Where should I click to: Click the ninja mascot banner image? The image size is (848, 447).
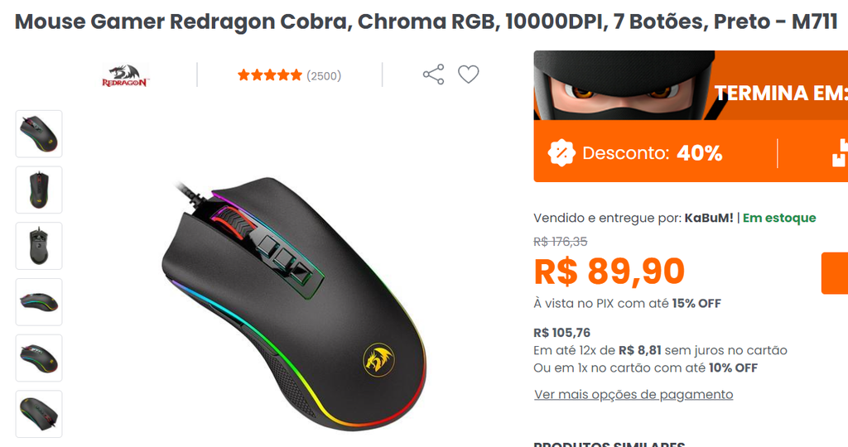pos(624,85)
